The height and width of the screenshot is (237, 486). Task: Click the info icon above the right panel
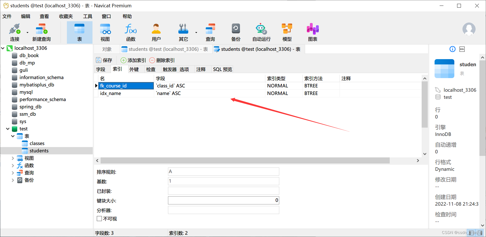tap(452, 49)
